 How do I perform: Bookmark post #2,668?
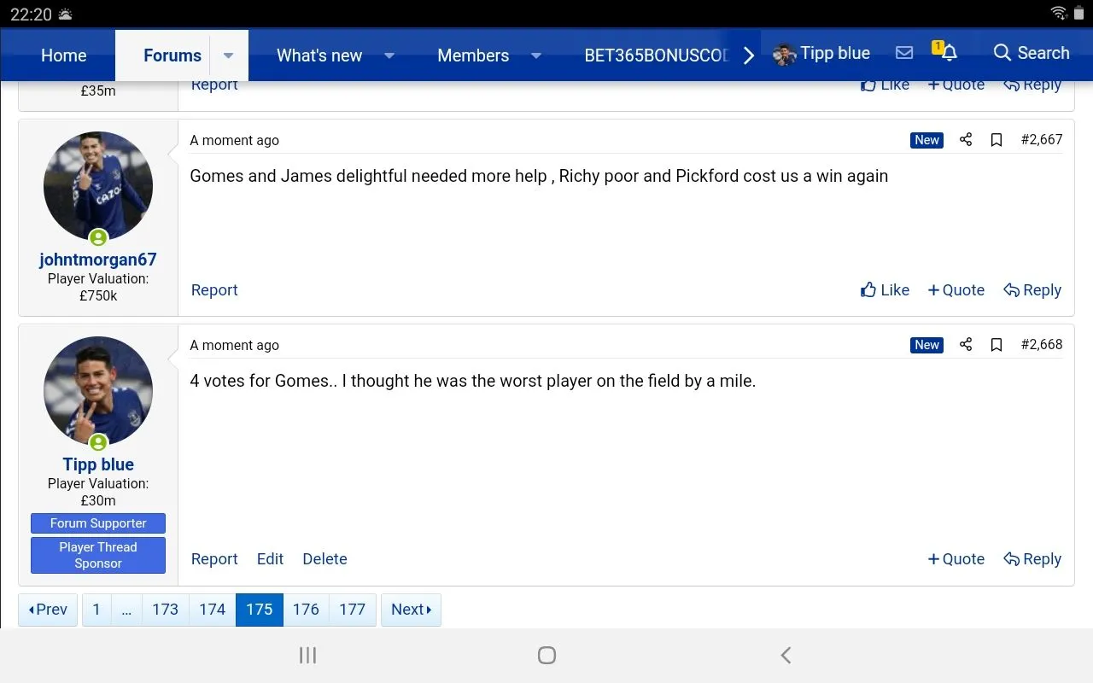pos(996,345)
